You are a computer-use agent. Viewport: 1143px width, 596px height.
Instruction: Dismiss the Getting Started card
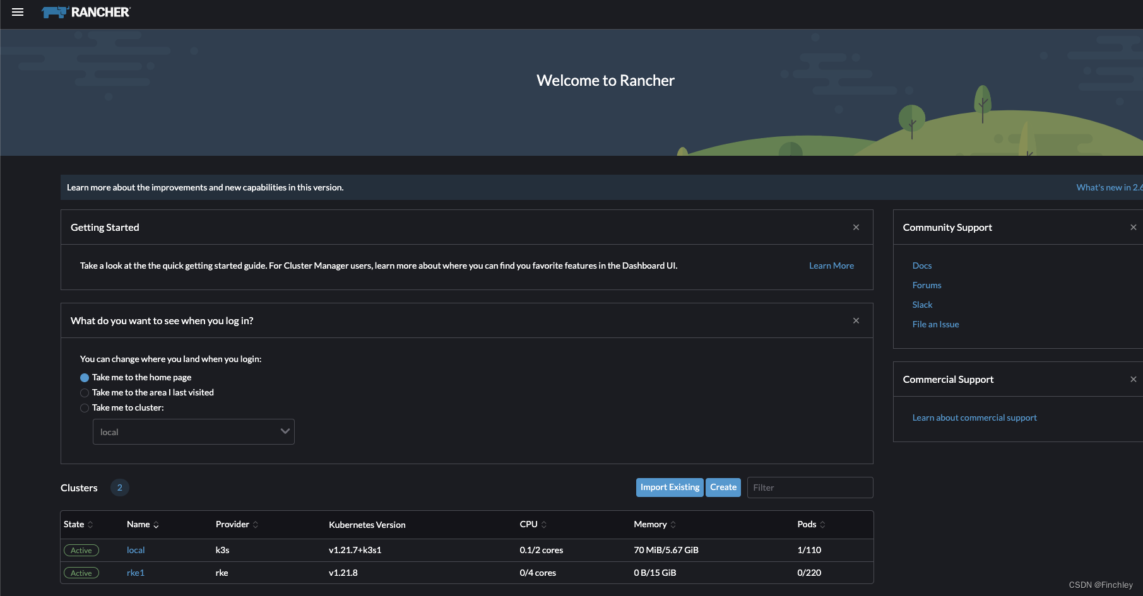(856, 227)
